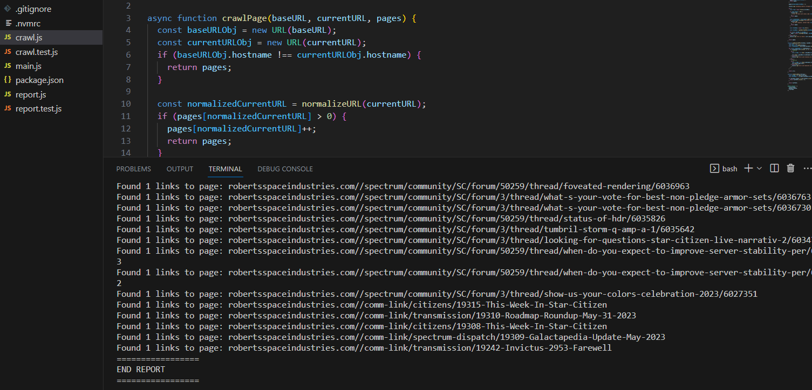Viewport: 812px width, 390px height.
Task: Select crawl.js in the explorer
Action: (29, 38)
